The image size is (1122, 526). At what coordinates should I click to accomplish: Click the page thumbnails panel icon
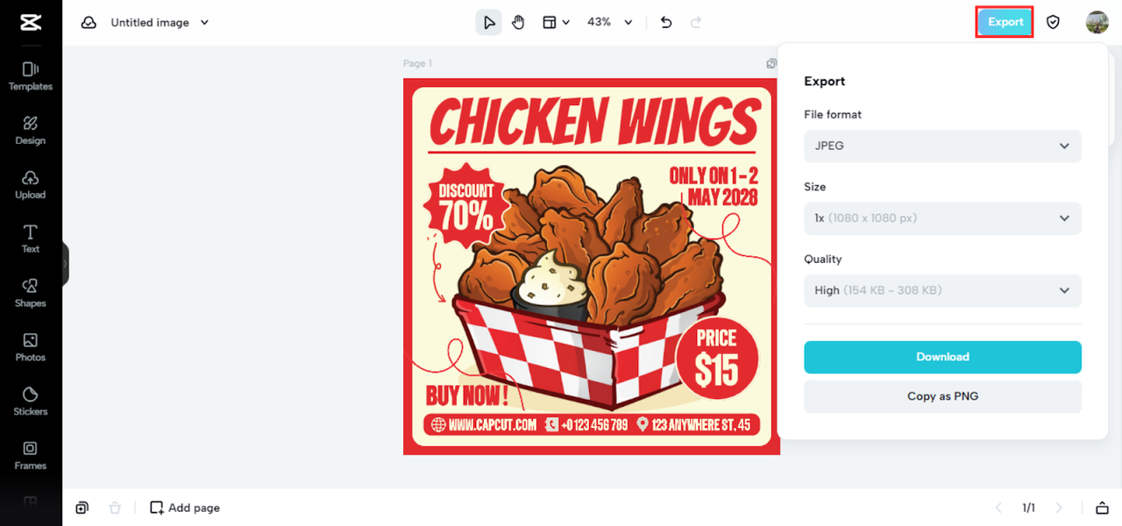click(1102, 508)
